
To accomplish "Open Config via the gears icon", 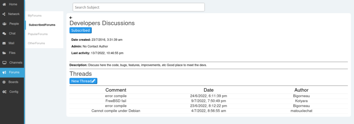I will click(x=4, y=92).
